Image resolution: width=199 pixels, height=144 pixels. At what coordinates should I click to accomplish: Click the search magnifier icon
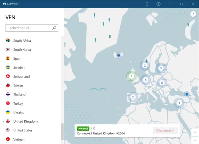54,28
